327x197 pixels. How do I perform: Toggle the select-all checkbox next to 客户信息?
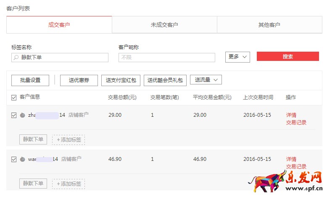[14, 98]
